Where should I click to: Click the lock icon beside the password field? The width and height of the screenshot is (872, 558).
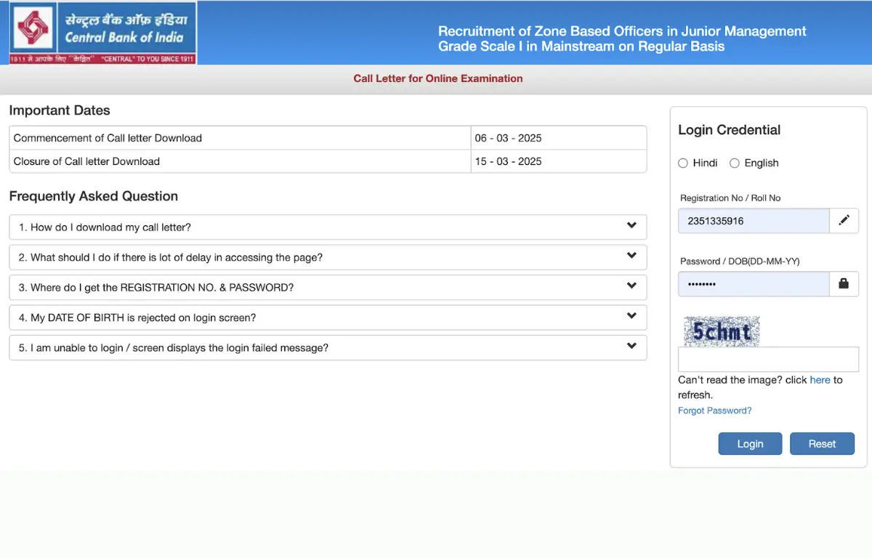click(x=844, y=284)
